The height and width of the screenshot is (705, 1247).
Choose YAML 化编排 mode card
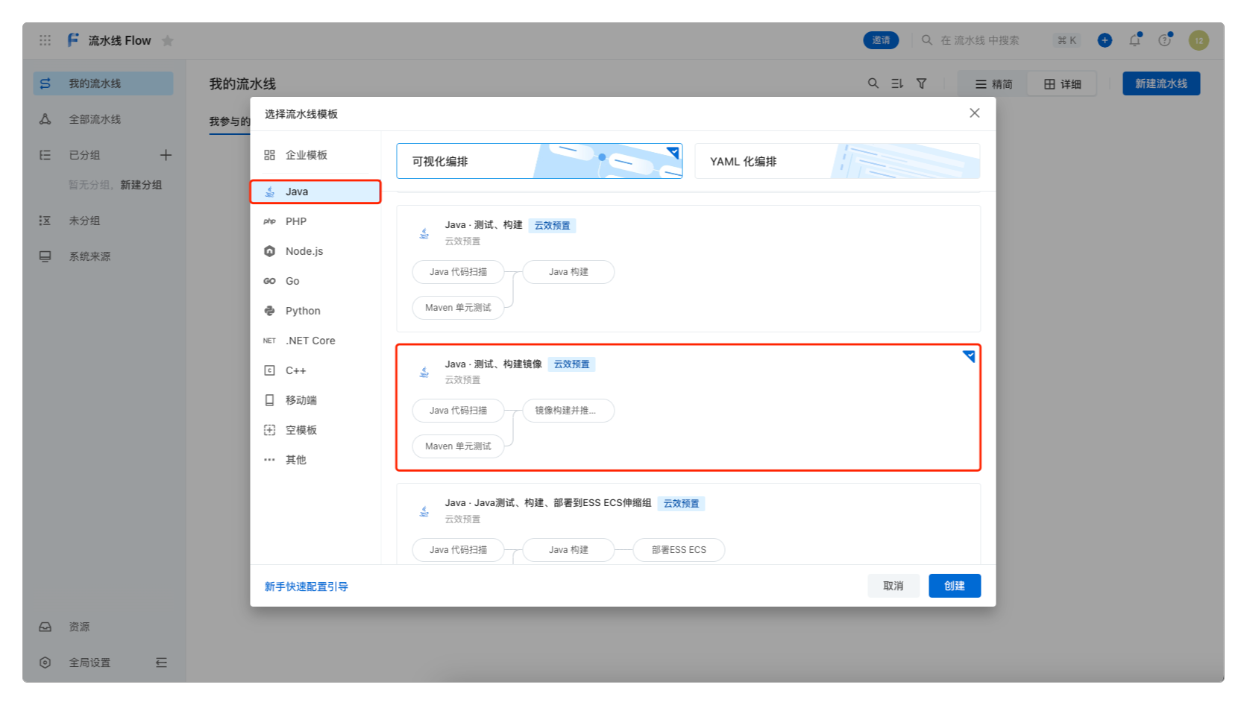click(x=837, y=161)
